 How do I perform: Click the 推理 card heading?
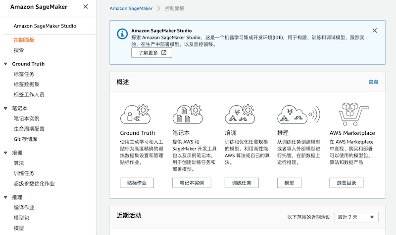coord(283,133)
